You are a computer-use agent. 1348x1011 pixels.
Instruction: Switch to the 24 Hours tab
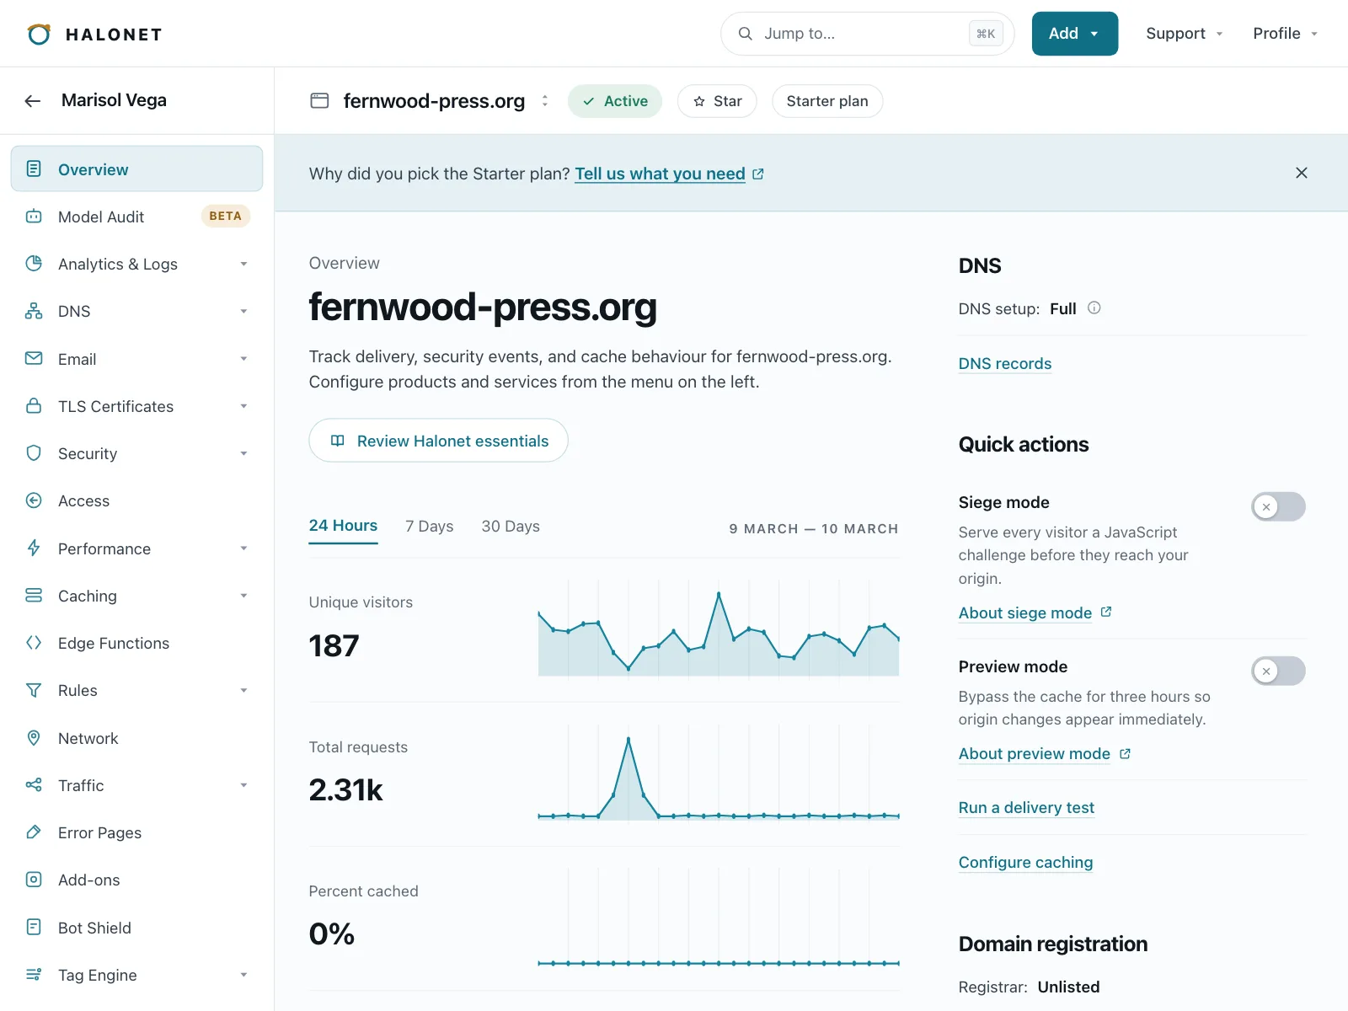pyautogui.click(x=343, y=526)
